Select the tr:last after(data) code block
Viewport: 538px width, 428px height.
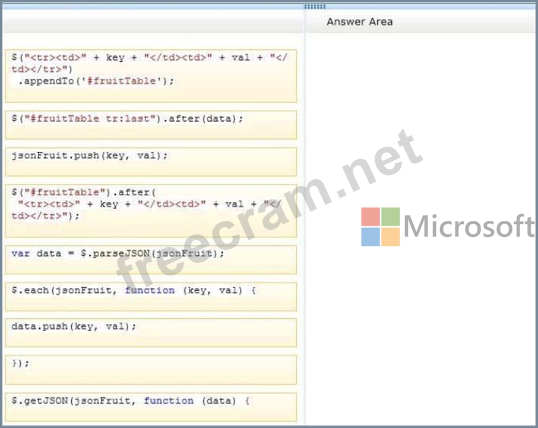(151, 125)
